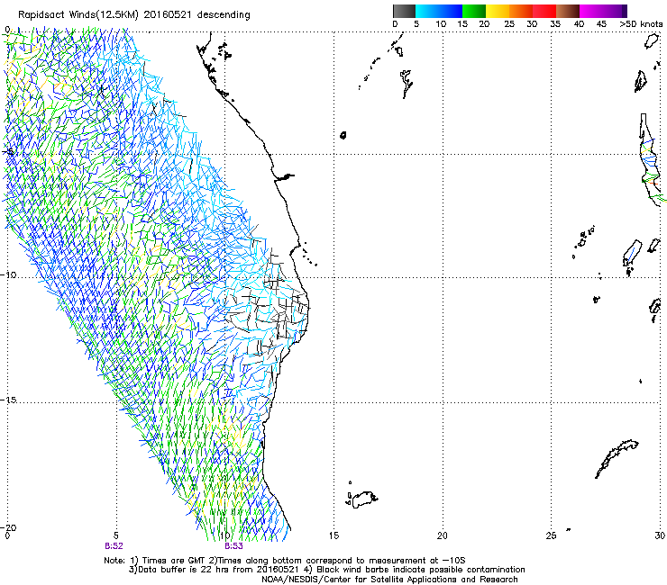Click the purple '8:52' pass time label
The height and width of the screenshot is (585, 667).
[x=114, y=546]
